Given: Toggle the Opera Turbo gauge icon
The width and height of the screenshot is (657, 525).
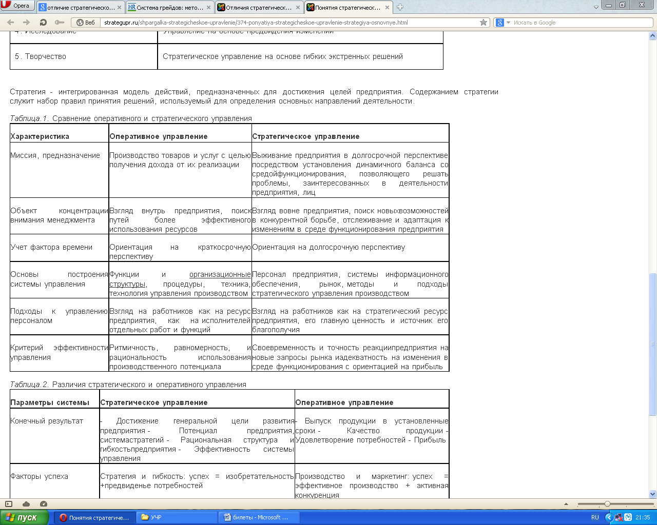Looking at the screenshot, I should pos(44,504).
